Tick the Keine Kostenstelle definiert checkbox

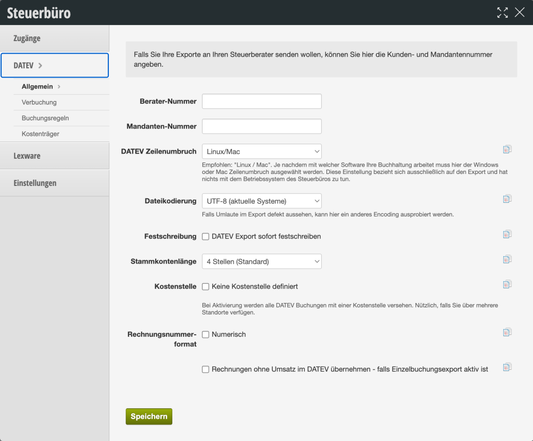(x=206, y=287)
